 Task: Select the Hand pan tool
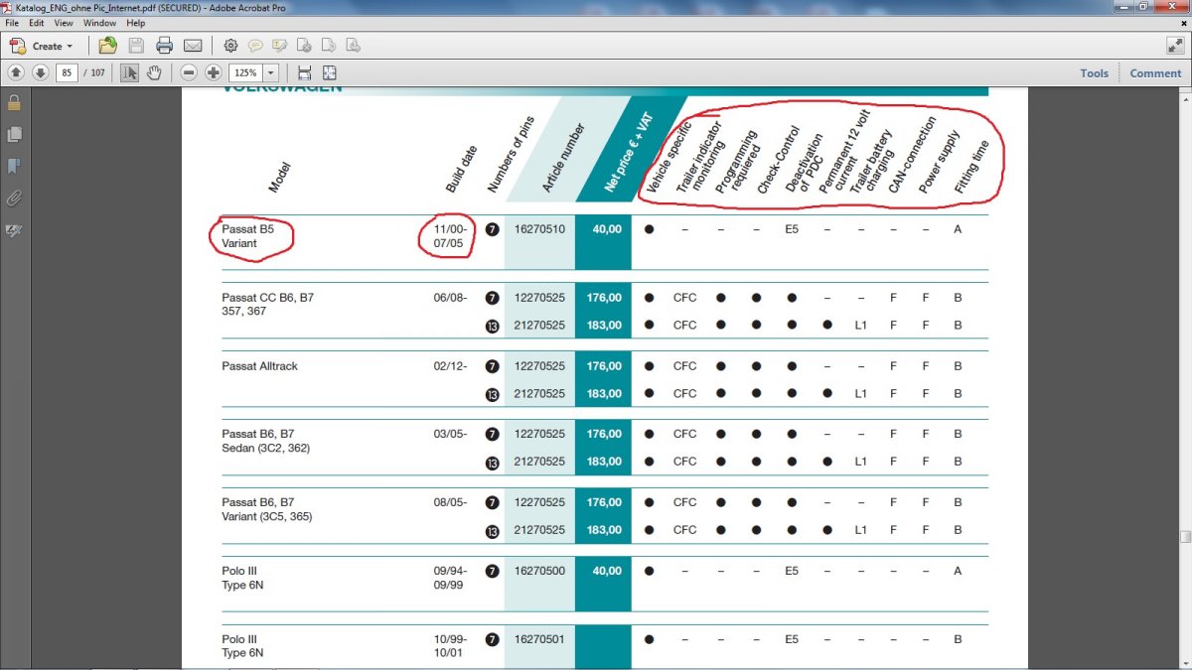coord(154,72)
